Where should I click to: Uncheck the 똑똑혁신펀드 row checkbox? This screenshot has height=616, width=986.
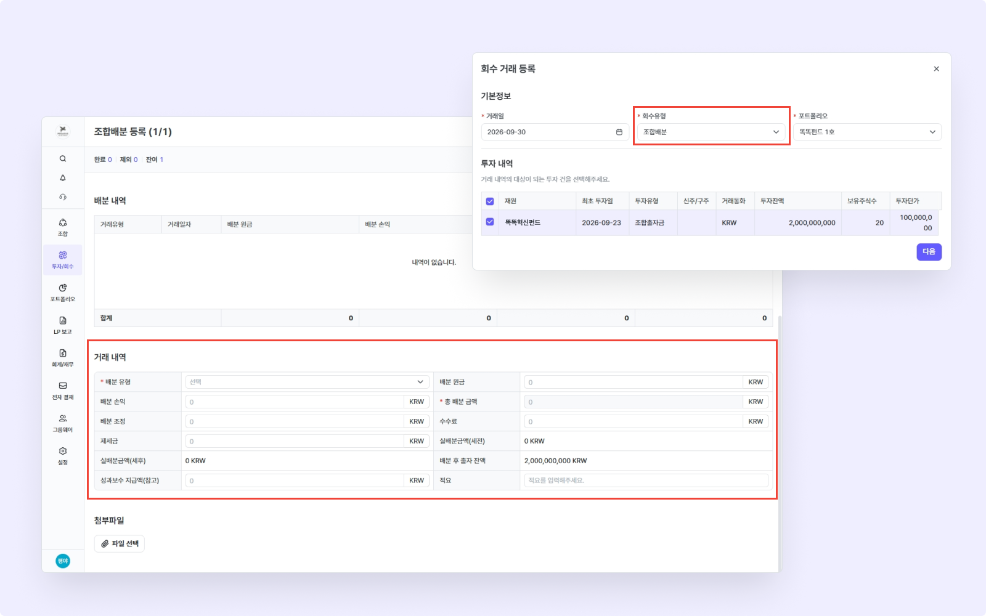[x=490, y=222]
